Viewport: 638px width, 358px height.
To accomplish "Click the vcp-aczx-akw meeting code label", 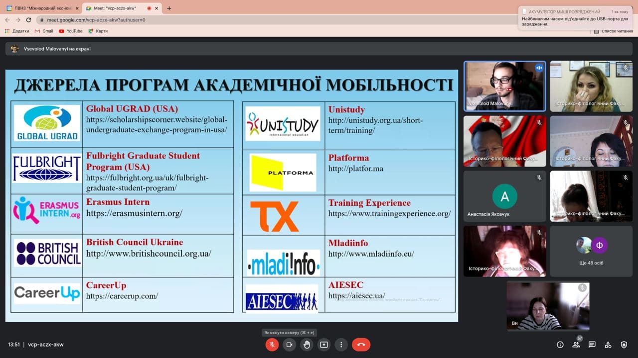I will (x=46, y=345).
